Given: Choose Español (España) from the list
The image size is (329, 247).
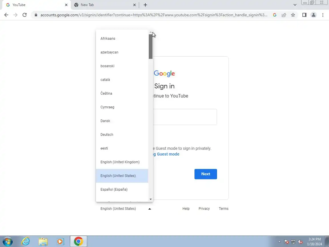Looking at the screenshot, I should tap(122, 190).
